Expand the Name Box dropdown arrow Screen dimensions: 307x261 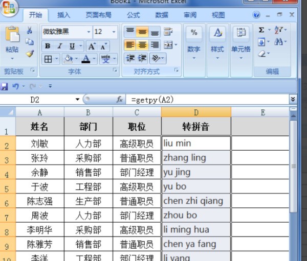tap(77, 100)
